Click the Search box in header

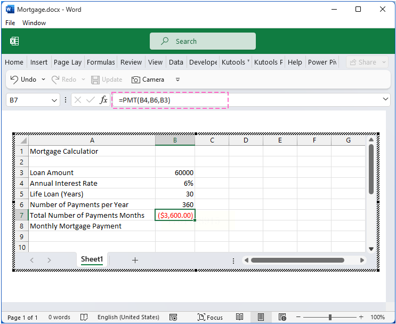[x=203, y=41]
